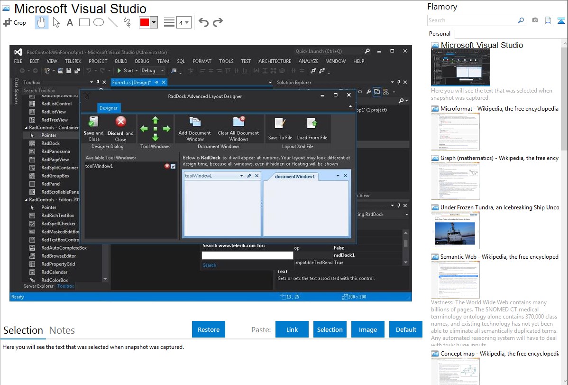Screen dimensions: 568x385
Task: Click the Flamory search field
Action: pyautogui.click(x=472, y=20)
